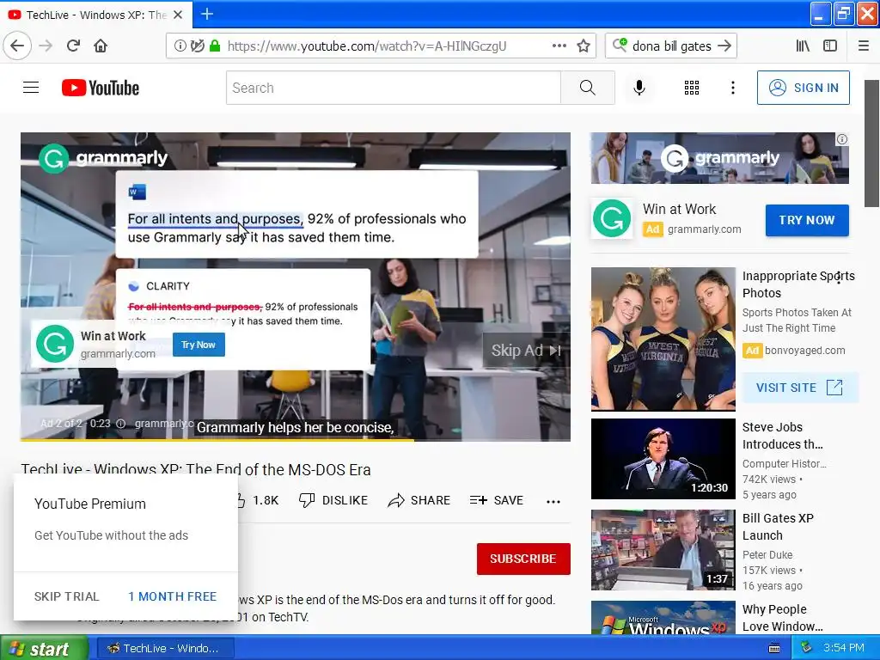Image resolution: width=880 pixels, height=660 pixels.
Task: Select the TechLive - Windows XP tab
Action: [95, 15]
